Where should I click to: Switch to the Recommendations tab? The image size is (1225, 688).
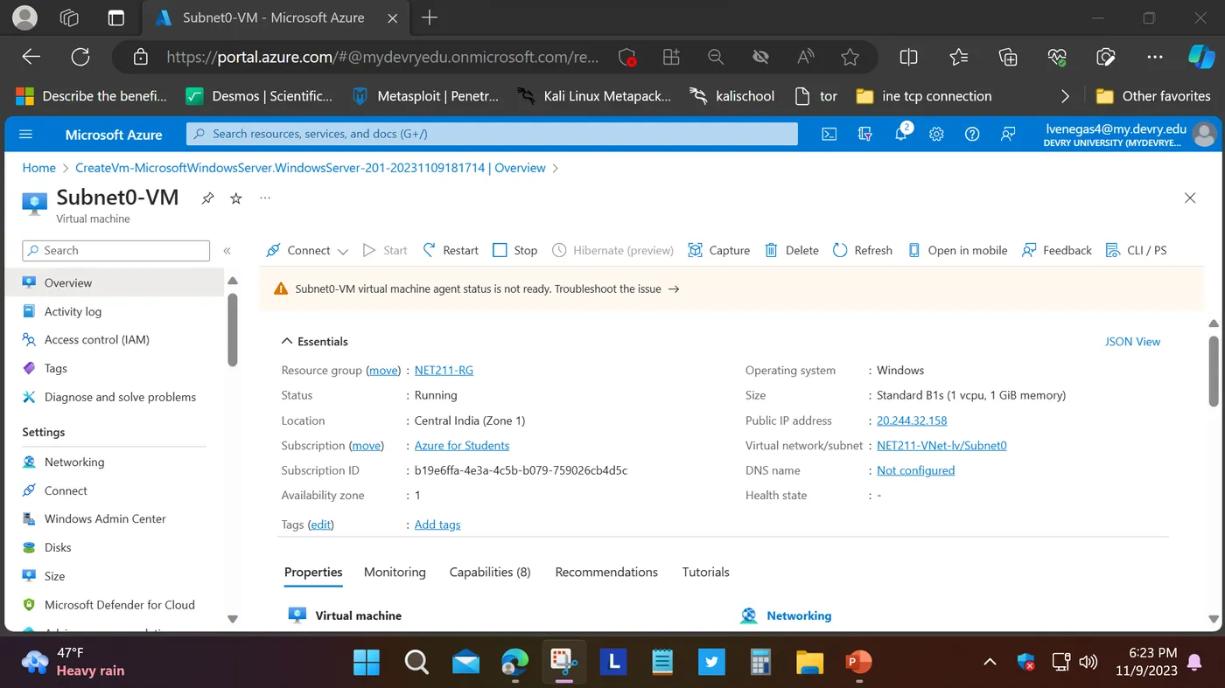[x=606, y=572]
